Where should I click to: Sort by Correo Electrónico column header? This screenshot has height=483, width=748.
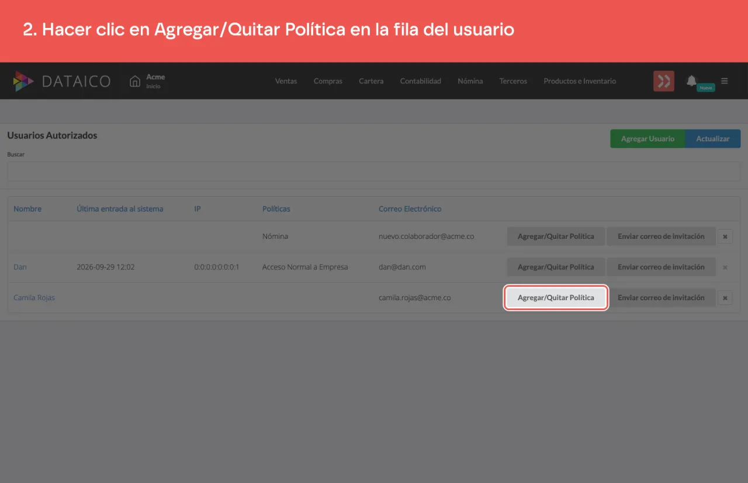[410, 209]
